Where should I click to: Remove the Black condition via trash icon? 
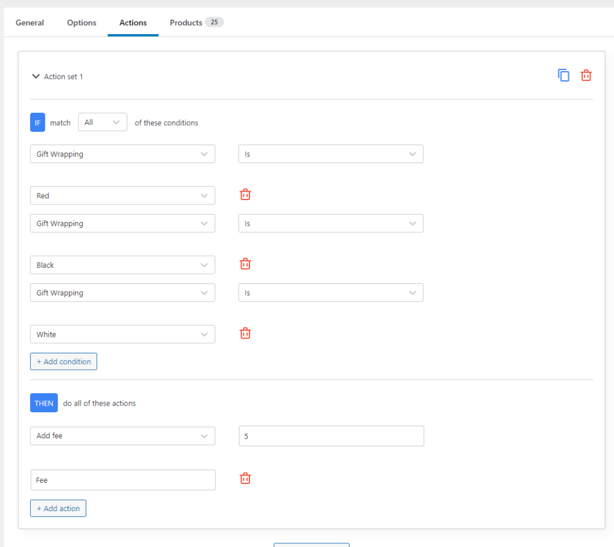[x=245, y=264]
